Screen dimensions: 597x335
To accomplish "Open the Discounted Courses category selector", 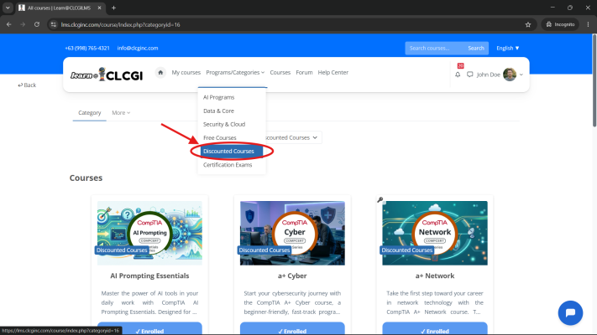I will [292, 137].
